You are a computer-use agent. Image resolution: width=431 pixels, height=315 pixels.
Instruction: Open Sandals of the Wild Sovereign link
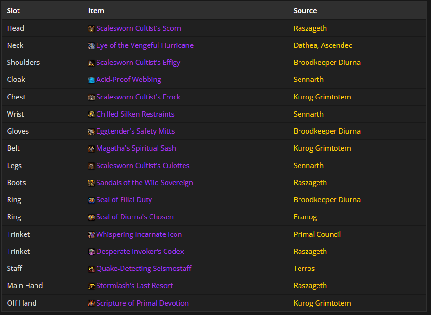[144, 183]
